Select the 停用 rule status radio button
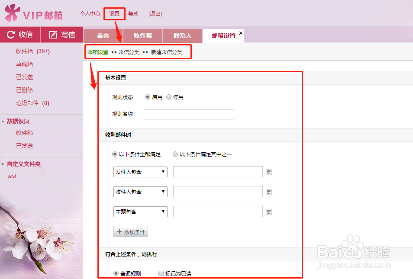Viewport: 413px width, 279px height. point(168,97)
